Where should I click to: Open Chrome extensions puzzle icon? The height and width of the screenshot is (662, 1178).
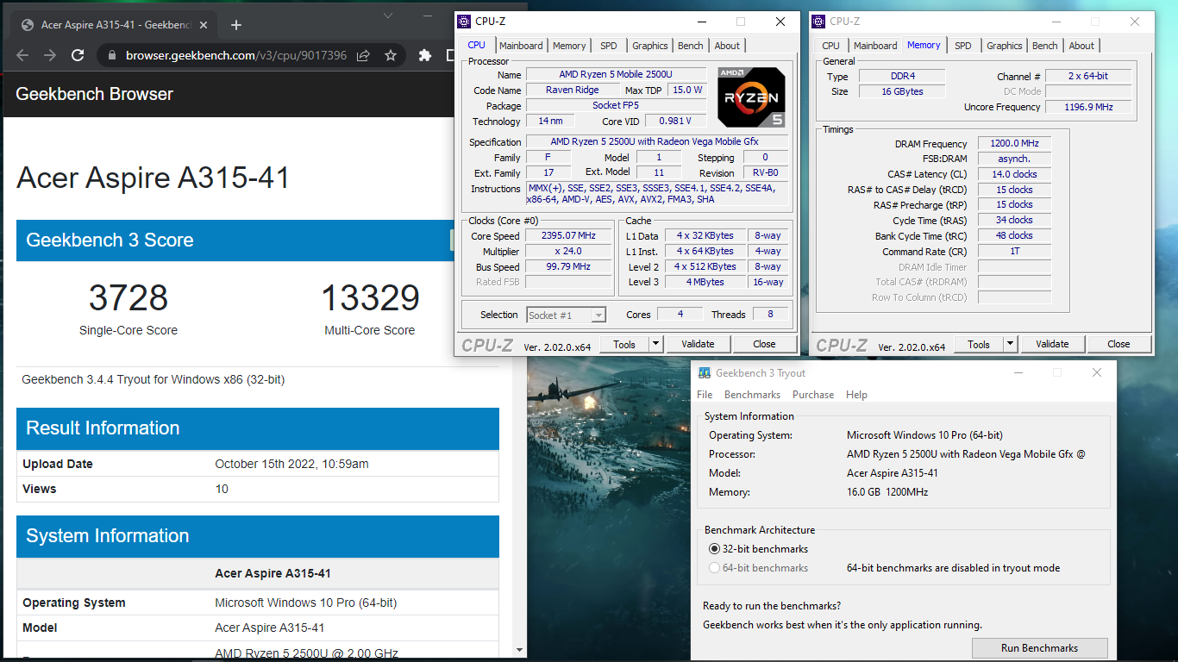424,55
